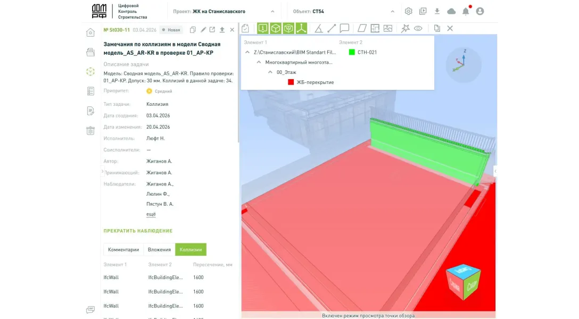Activate the magic wand selection tool

(405, 28)
